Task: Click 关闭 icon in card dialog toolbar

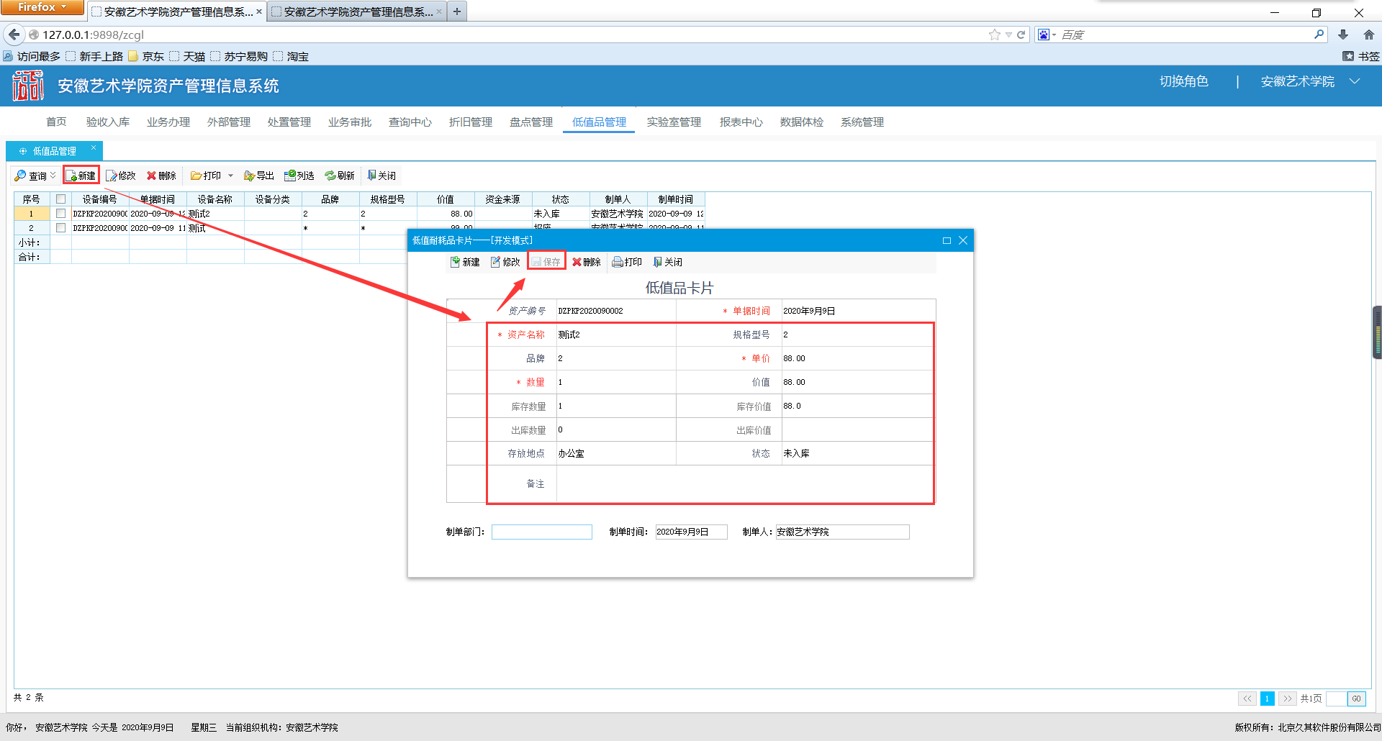Action: 657,262
